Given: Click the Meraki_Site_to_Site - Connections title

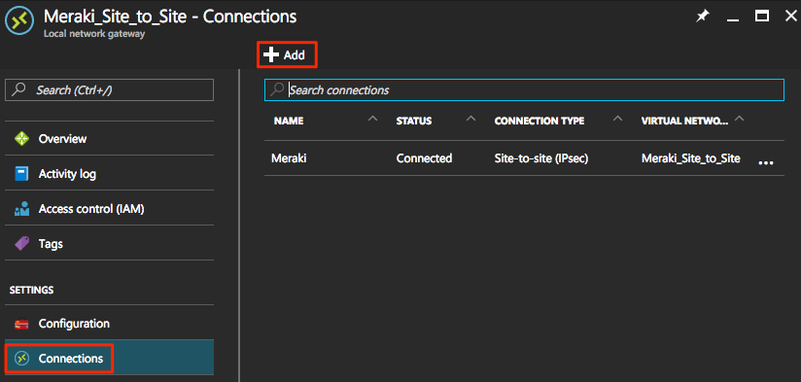Looking at the screenshot, I should pos(170,17).
